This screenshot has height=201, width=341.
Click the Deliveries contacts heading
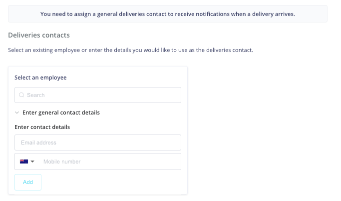point(39,35)
